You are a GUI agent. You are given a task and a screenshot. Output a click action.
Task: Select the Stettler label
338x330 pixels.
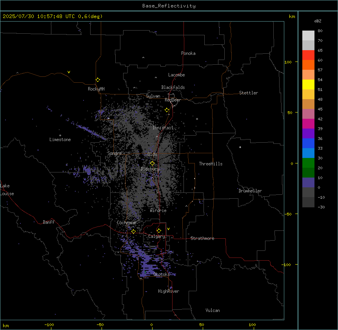point(249,93)
